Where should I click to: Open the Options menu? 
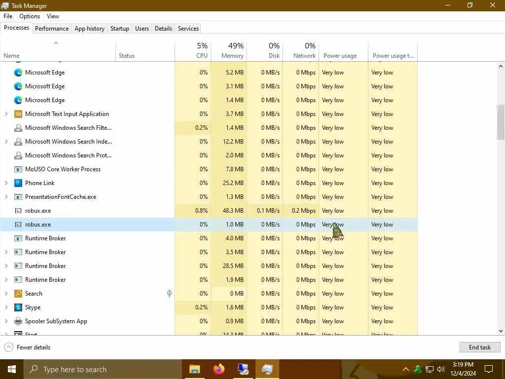tap(30, 16)
